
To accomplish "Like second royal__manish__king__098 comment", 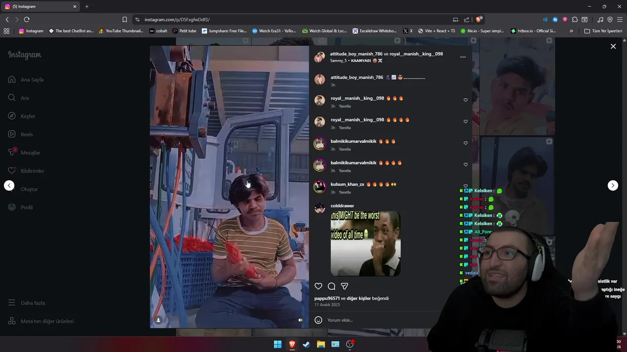I will pyautogui.click(x=465, y=121).
